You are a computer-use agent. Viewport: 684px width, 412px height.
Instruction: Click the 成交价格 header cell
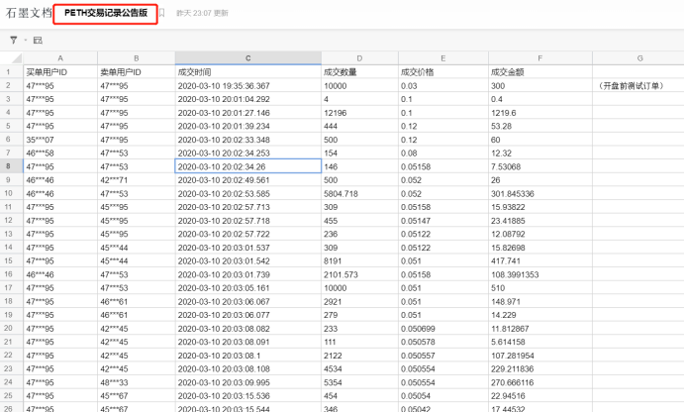[x=443, y=72]
